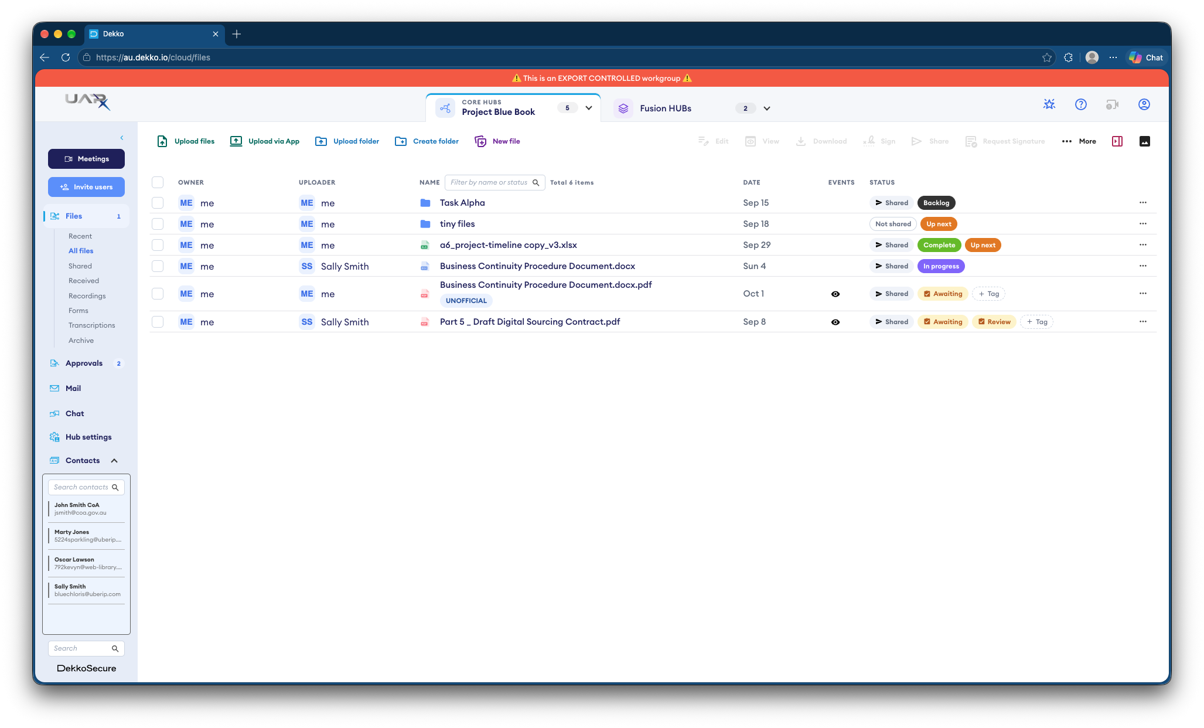This screenshot has width=1204, height=728.
Task: Select checkbox for a6_project-timeline copy_v3.xlsx
Action: [x=158, y=245]
